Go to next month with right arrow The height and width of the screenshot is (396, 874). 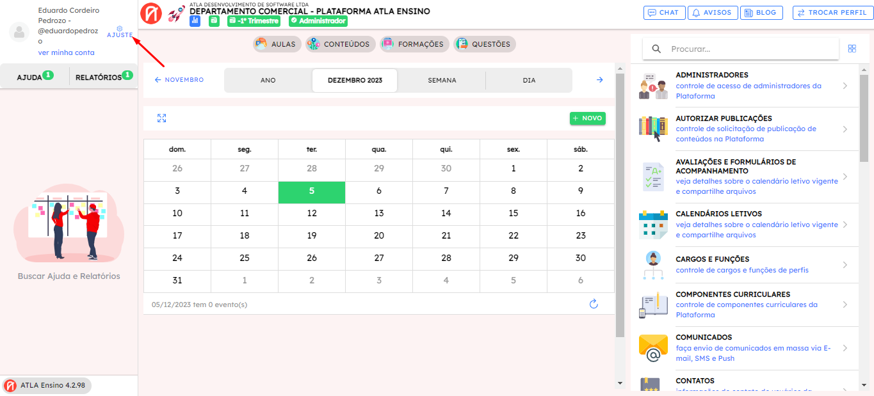(x=600, y=80)
